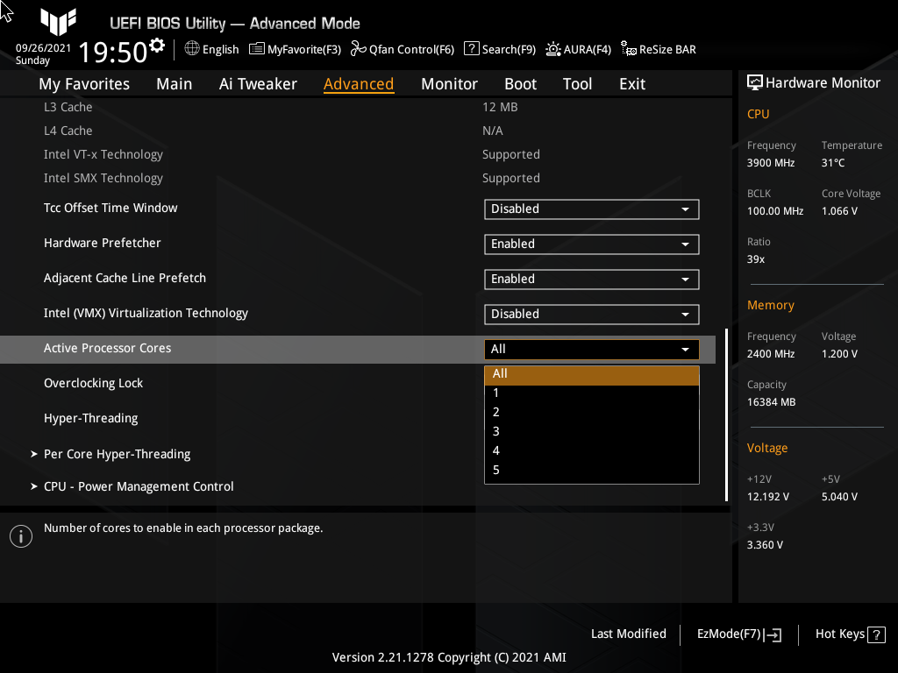898x673 pixels.
Task: Click the Last Modified button
Action: pos(628,634)
